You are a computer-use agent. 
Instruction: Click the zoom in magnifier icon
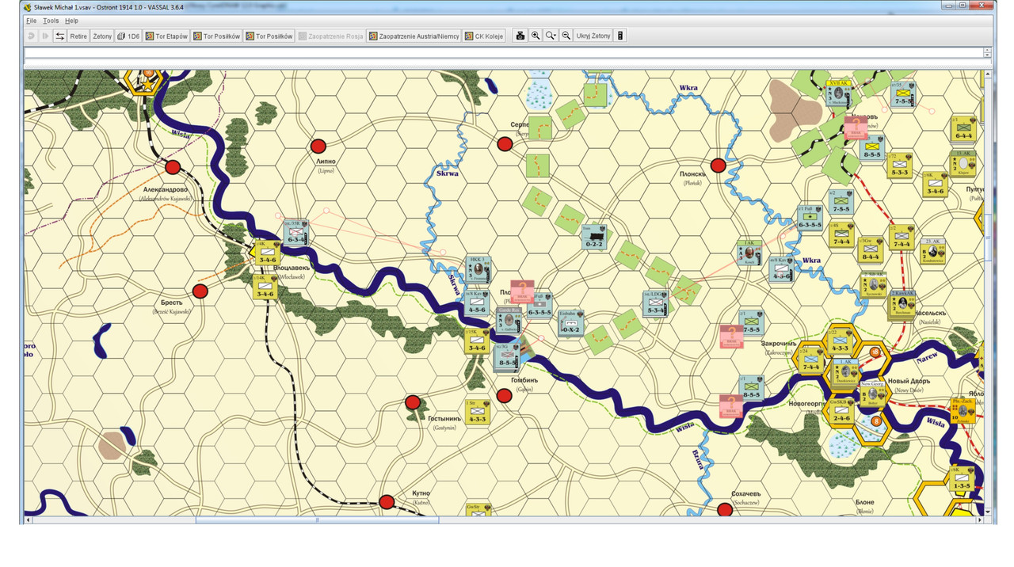[x=536, y=36]
